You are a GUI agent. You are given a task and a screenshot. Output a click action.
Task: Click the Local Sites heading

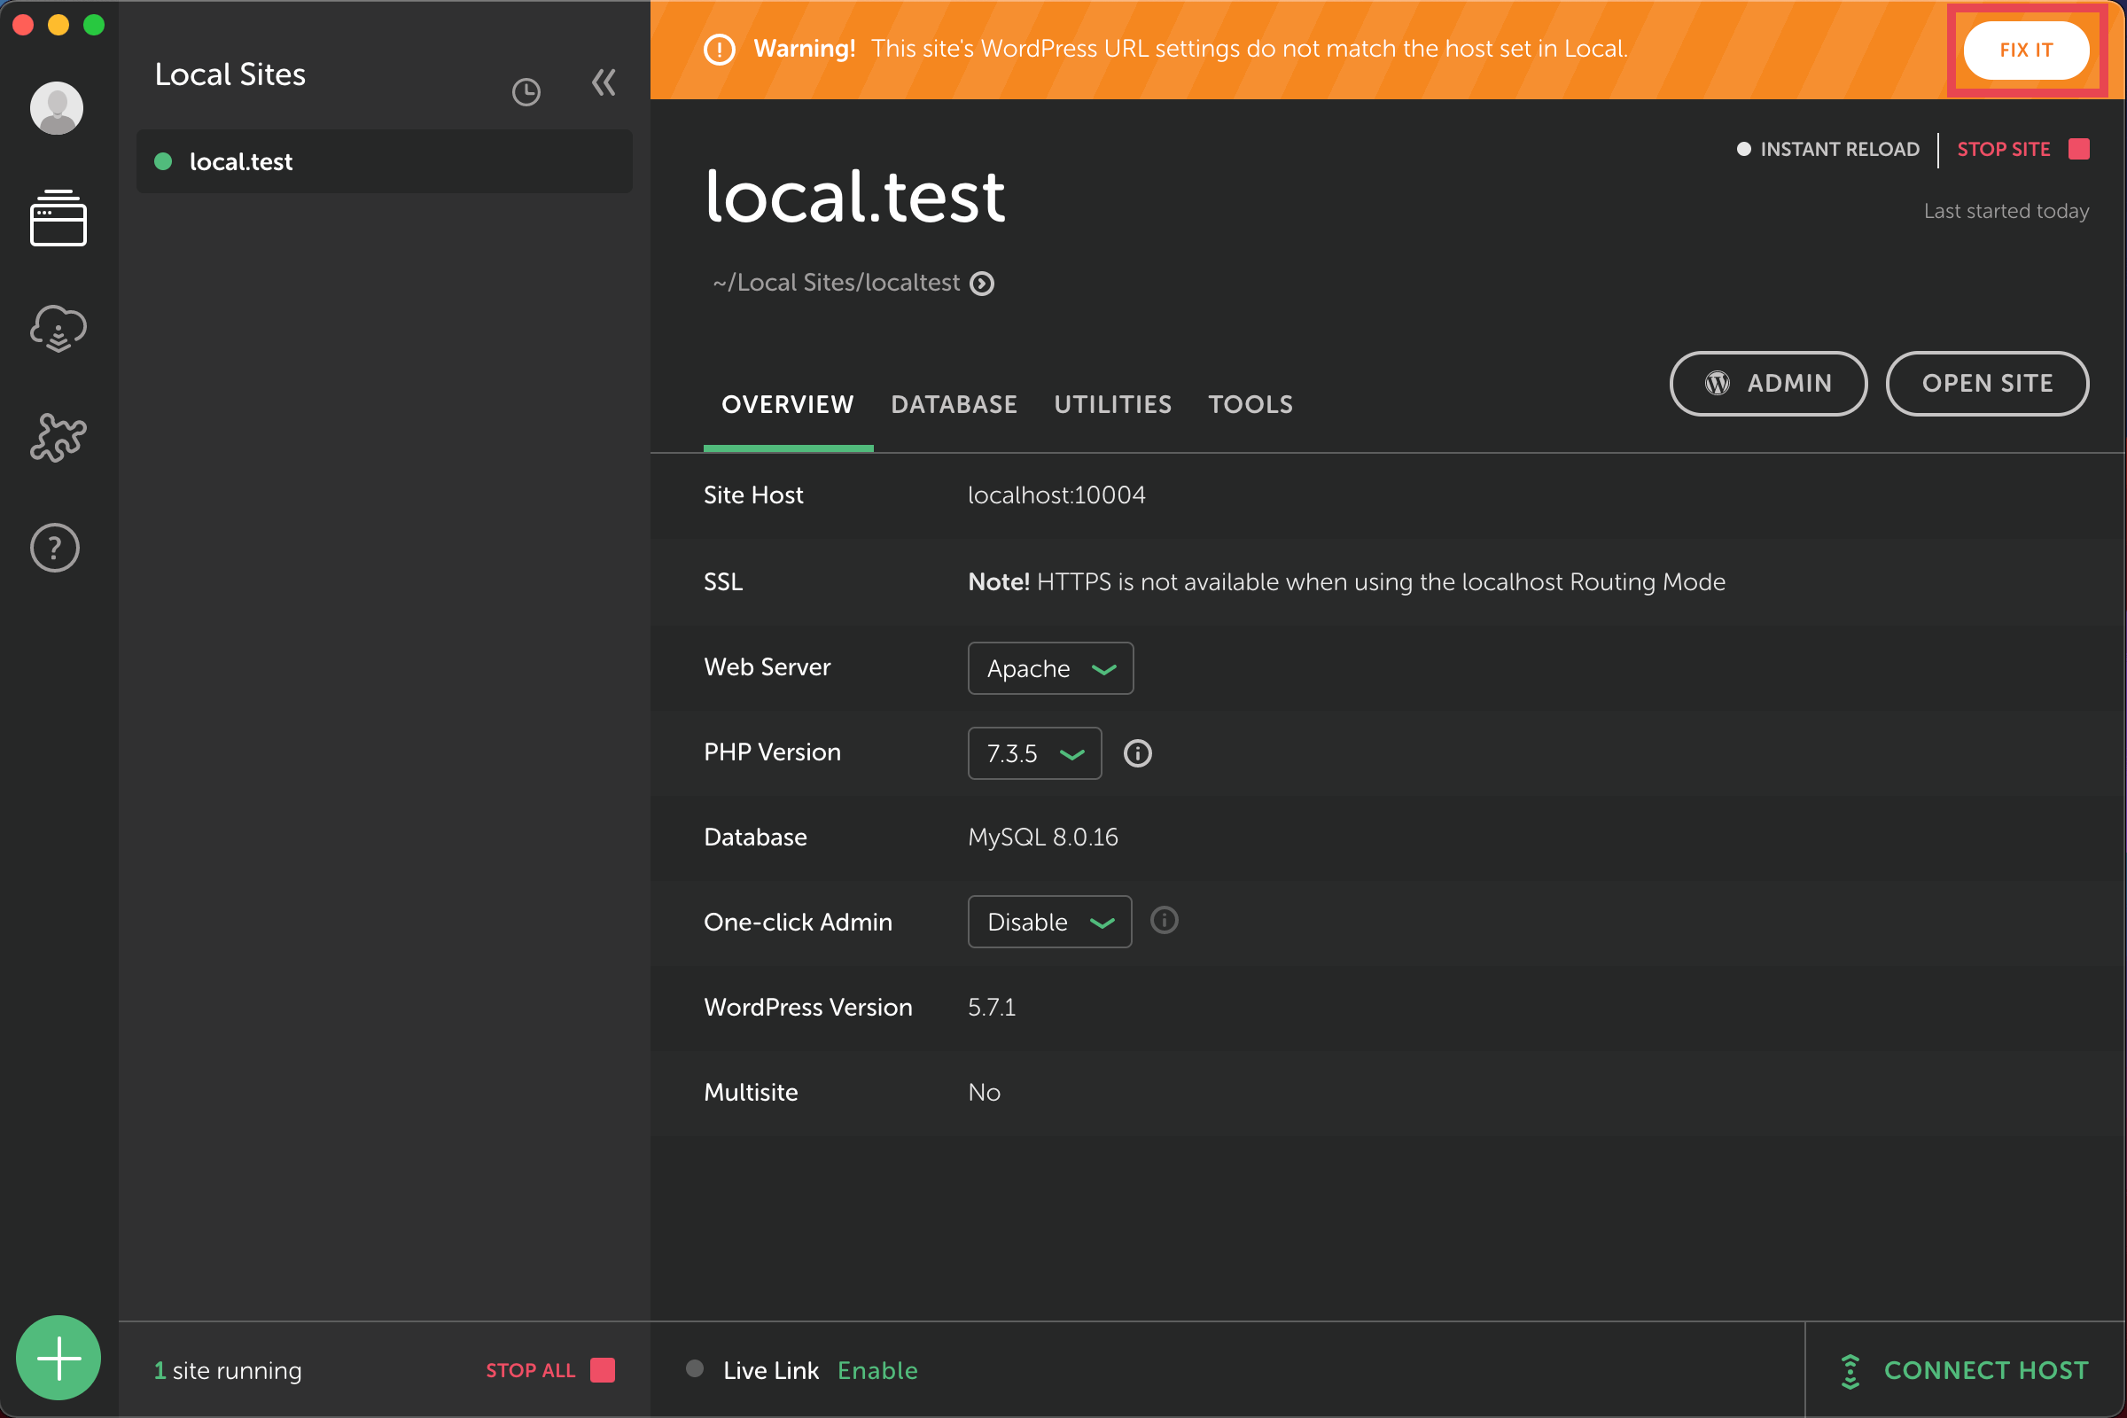coord(230,74)
